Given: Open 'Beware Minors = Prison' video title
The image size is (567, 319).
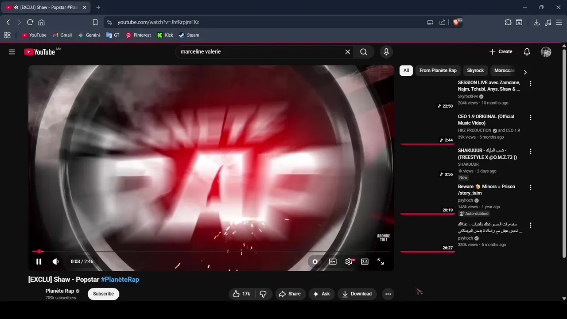Looking at the screenshot, I should coord(486,190).
